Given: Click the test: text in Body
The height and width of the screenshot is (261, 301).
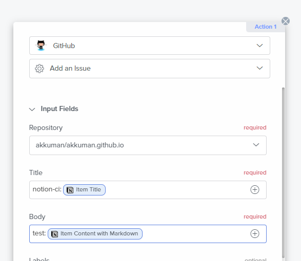Looking at the screenshot, I should (39, 233).
